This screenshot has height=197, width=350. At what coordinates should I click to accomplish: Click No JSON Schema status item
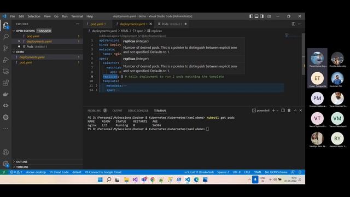pos(276,172)
